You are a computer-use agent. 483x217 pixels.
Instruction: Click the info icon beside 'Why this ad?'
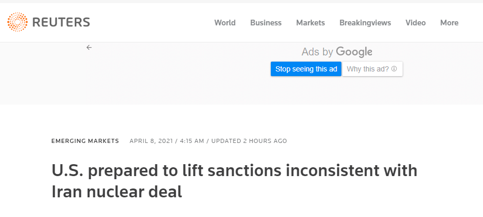(394, 69)
